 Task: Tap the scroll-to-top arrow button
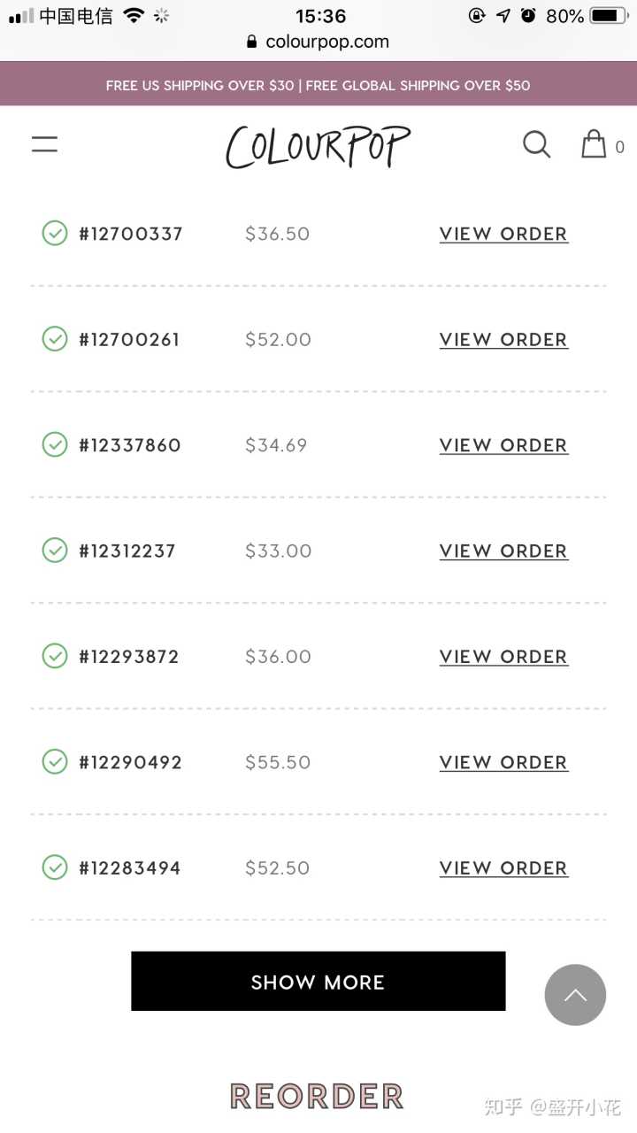click(x=575, y=995)
